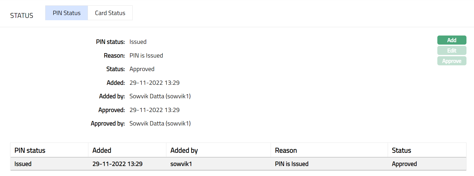Click the STATUS section heading

tap(22, 16)
